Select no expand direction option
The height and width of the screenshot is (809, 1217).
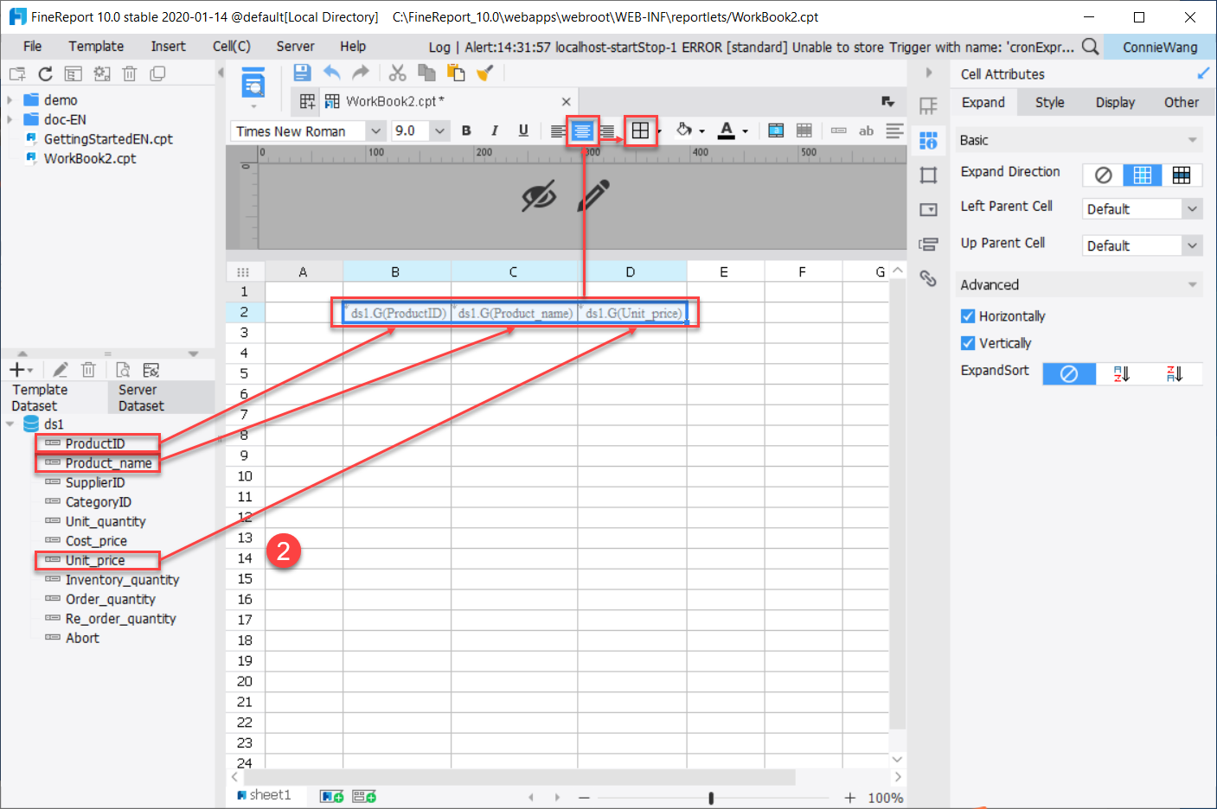click(x=1103, y=175)
